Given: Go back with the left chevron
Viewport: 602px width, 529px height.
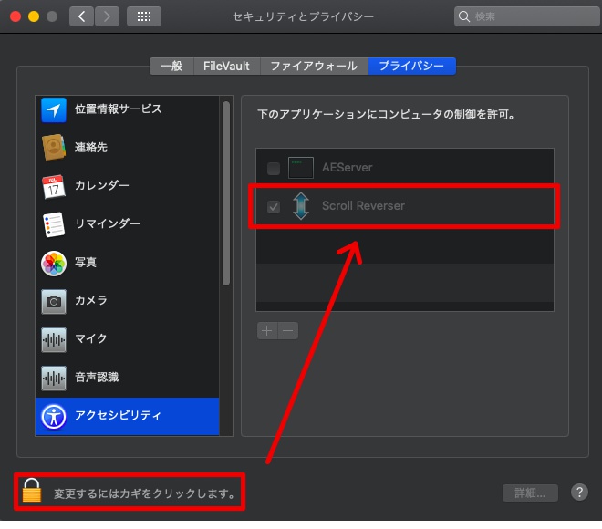Looking at the screenshot, I should pyautogui.click(x=81, y=16).
